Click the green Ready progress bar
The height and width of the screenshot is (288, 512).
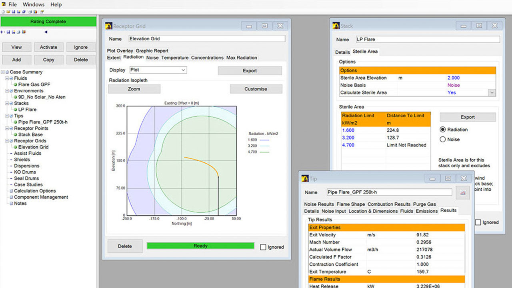pyautogui.click(x=200, y=246)
